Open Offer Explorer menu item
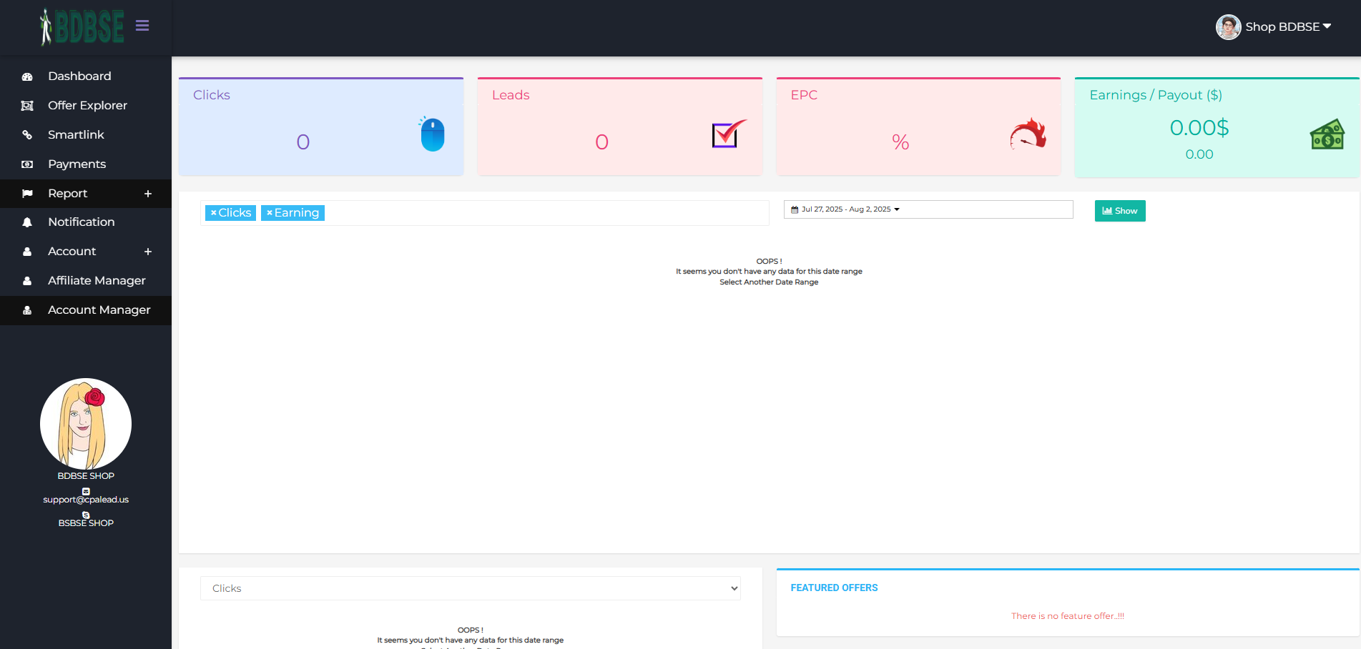1361x649 pixels. tap(86, 106)
